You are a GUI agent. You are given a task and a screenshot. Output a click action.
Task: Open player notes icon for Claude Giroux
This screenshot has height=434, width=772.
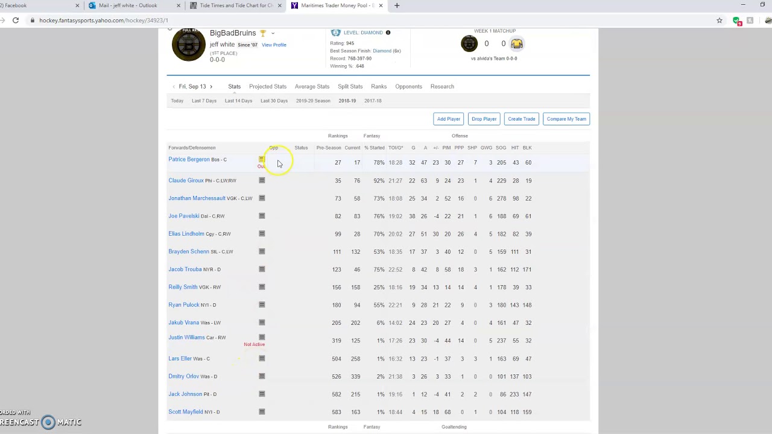point(262,180)
